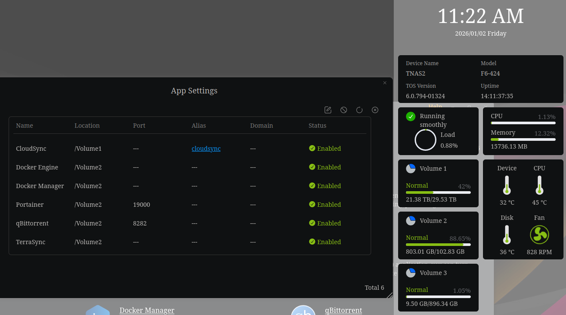Viewport: 566px width, 315px height.
Task: Click the green Running smoothly check icon
Action: pos(411,116)
